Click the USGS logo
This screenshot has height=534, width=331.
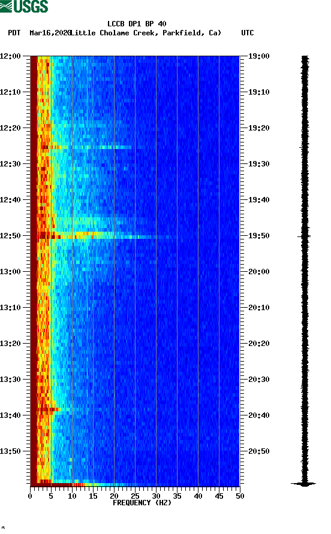point(24,6)
